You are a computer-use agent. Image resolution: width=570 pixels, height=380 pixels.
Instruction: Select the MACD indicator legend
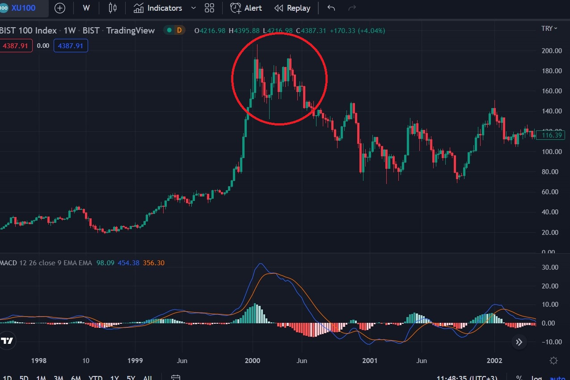coord(46,263)
